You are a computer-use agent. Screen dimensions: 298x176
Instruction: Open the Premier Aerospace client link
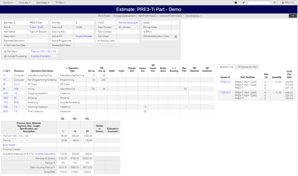[x=128, y=23]
